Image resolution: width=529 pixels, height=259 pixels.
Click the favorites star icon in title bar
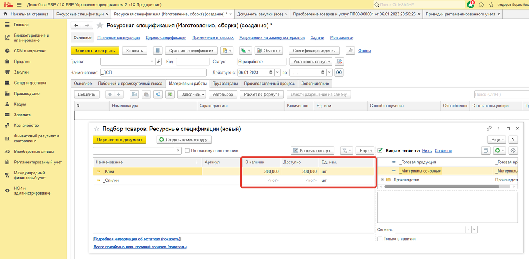[491, 4]
